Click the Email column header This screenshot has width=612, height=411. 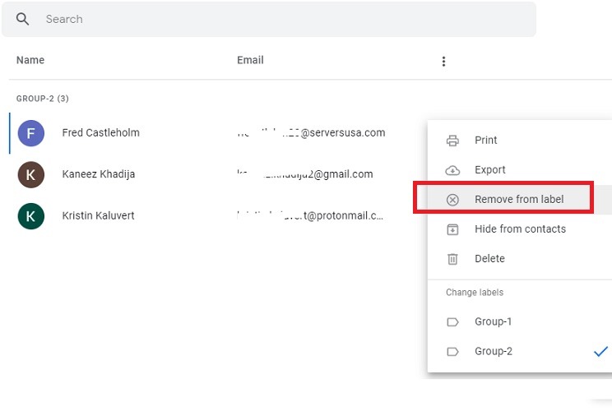click(250, 60)
